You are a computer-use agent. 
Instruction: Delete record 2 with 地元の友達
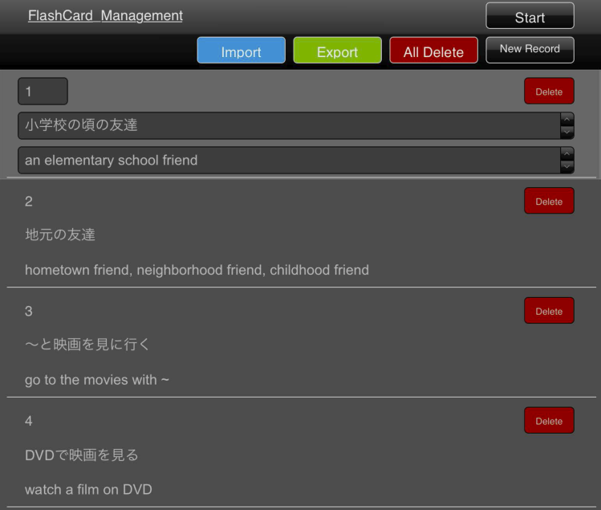click(549, 201)
